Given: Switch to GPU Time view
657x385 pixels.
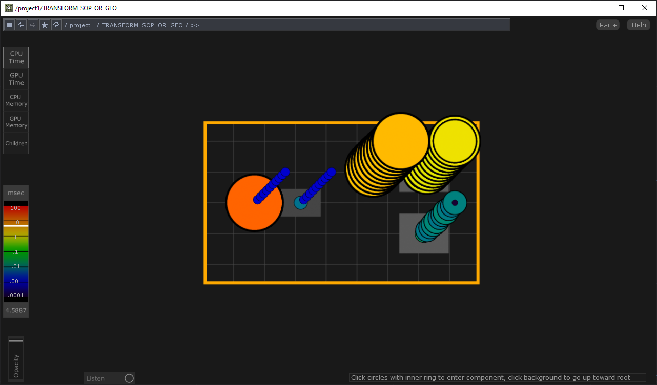Looking at the screenshot, I should click(16, 79).
